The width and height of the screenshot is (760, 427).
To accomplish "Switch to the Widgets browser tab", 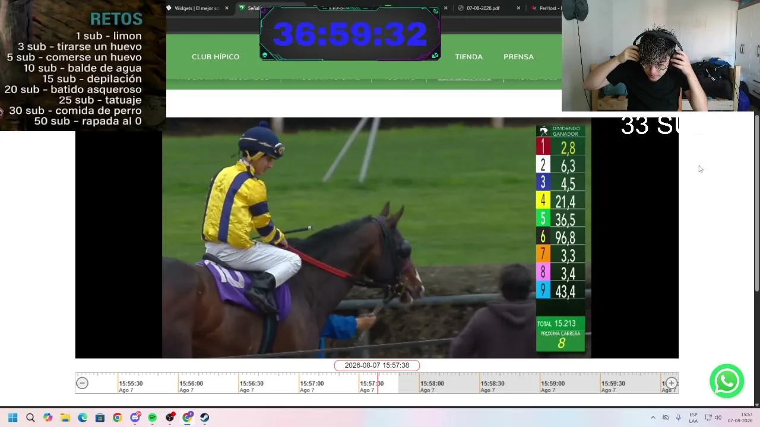I will click(x=197, y=8).
